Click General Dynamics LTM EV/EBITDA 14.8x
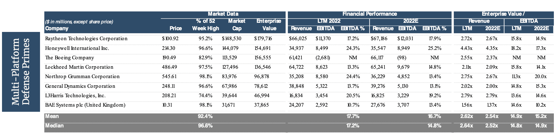 [516, 86]
